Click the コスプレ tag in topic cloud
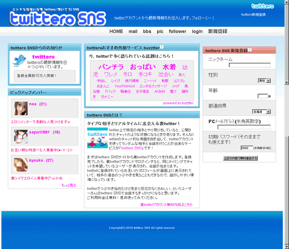 tap(179, 81)
